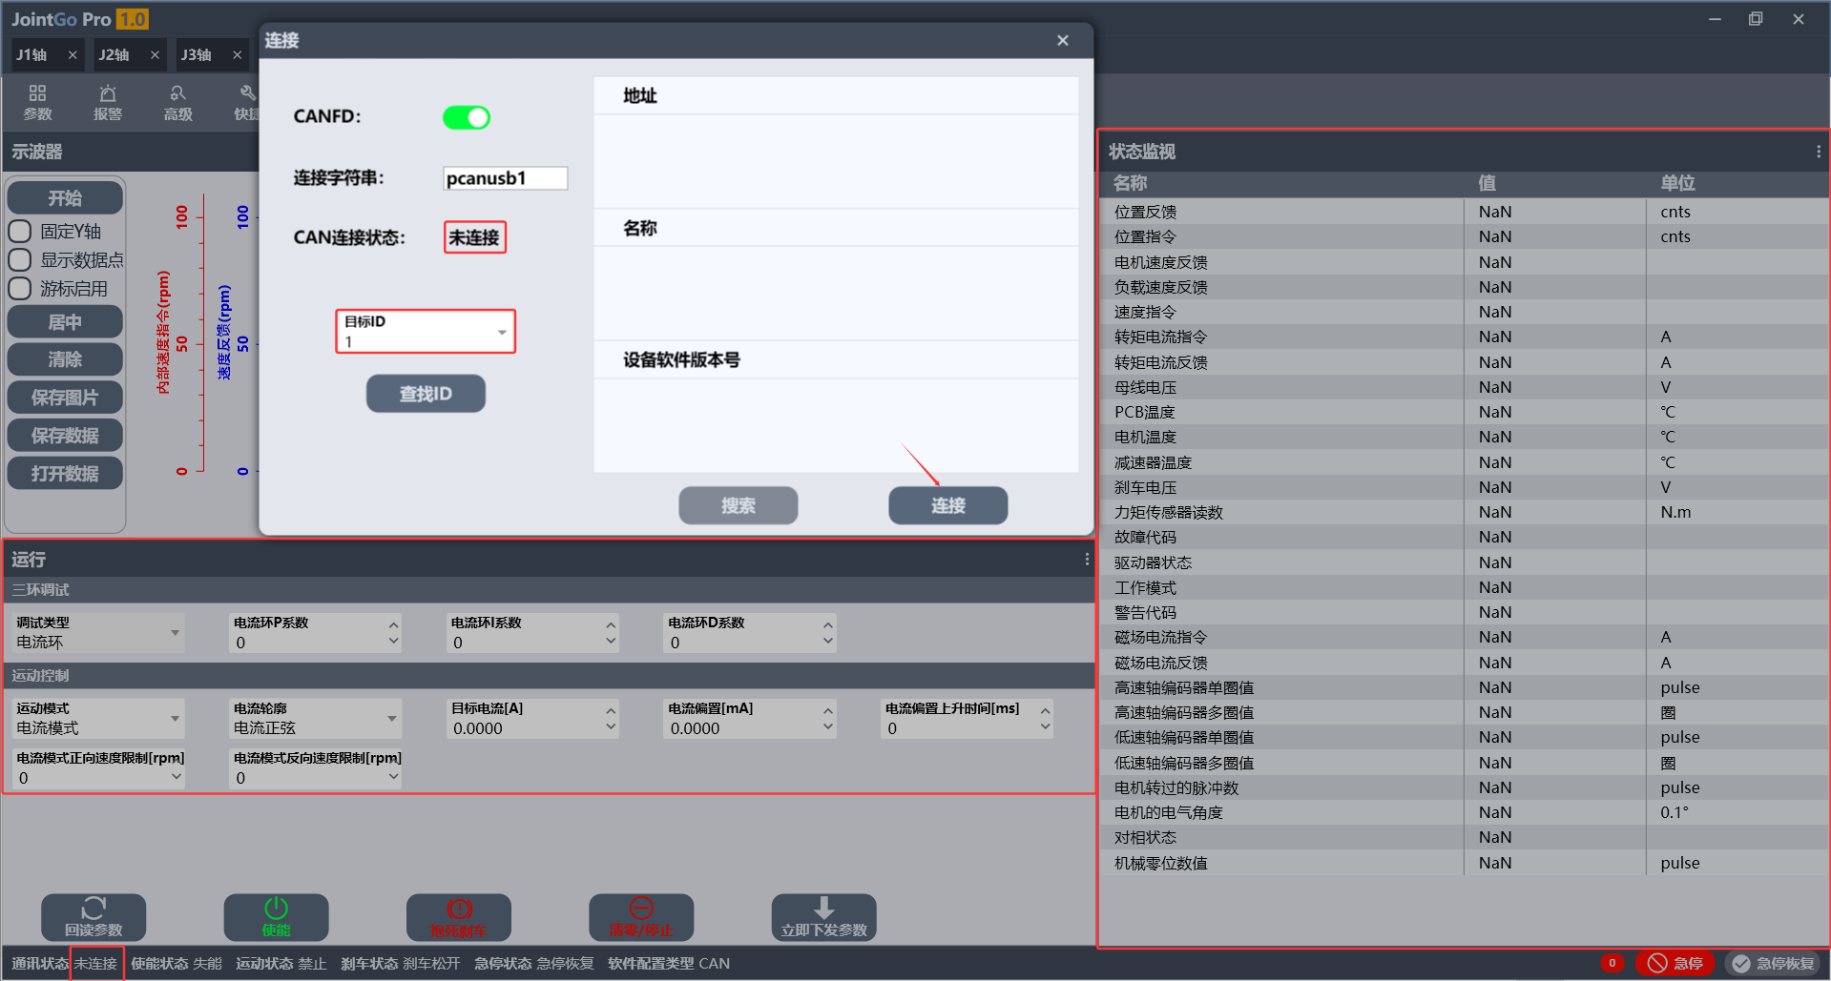This screenshot has height=981, width=1831.
Task: Click the 通讯状态 未连接 status text
Action: (x=95, y=964)
